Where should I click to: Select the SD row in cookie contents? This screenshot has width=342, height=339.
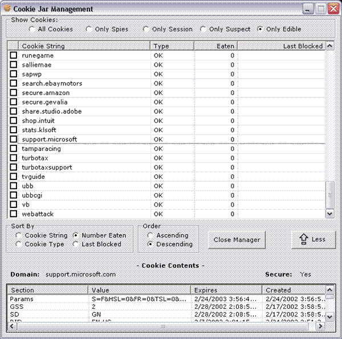click(x=166, y=315)
